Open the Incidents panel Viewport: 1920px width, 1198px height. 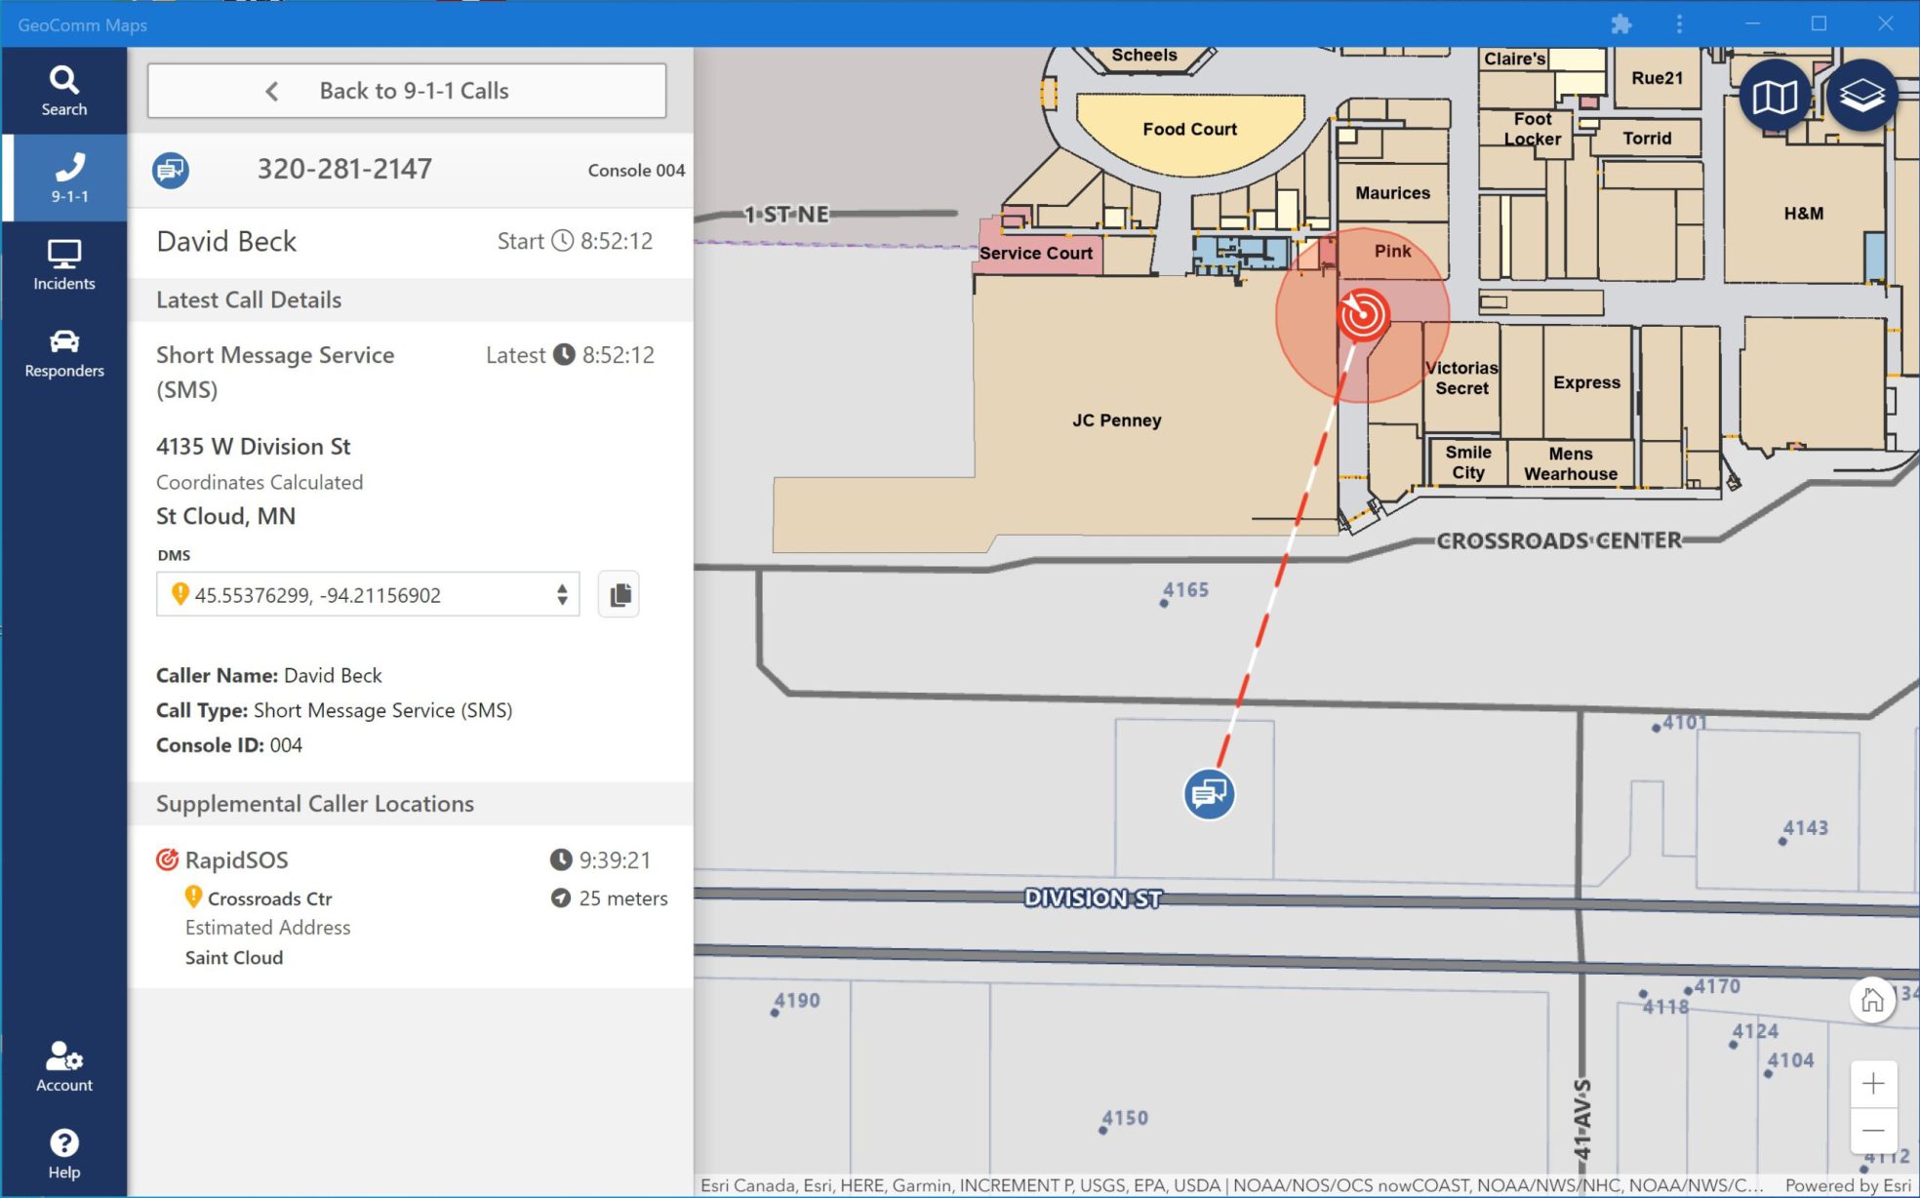[63, 265]
